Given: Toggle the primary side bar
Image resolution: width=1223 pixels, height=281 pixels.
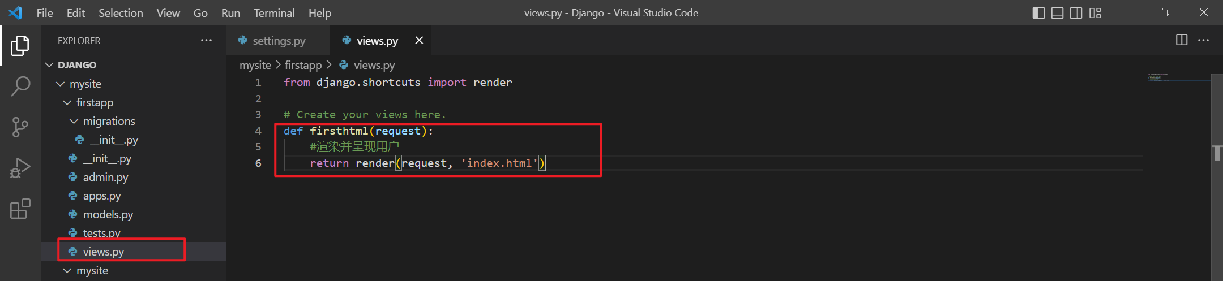Looking at the screenshot, I should 1038,13.
